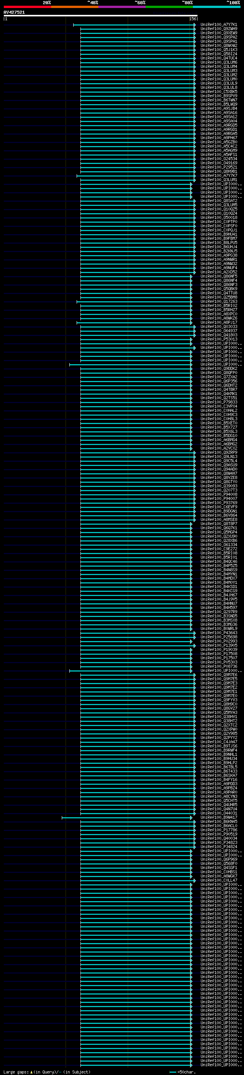This screenshot has width=244, height=1075.
Task: Select the UniRef100_A9SJB4 label
Action: click(x=219, y=109)
